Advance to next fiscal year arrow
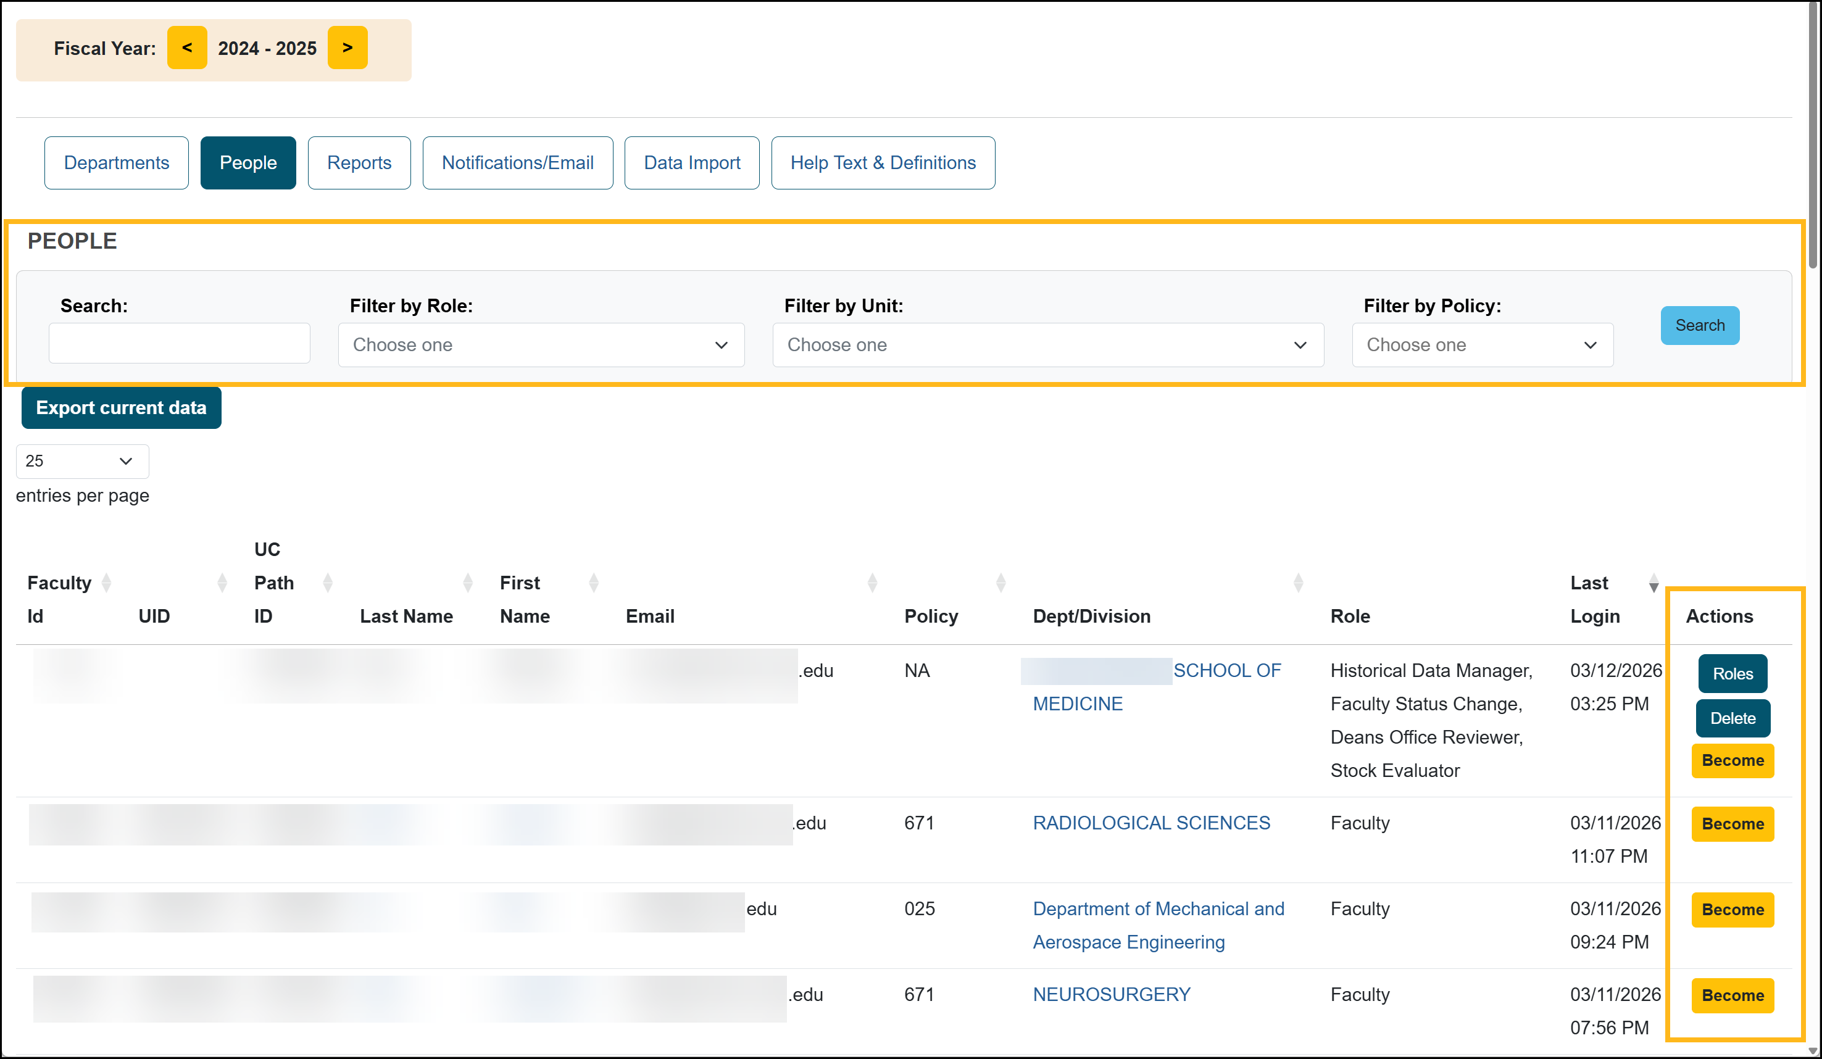 click(x=347, y=48)
